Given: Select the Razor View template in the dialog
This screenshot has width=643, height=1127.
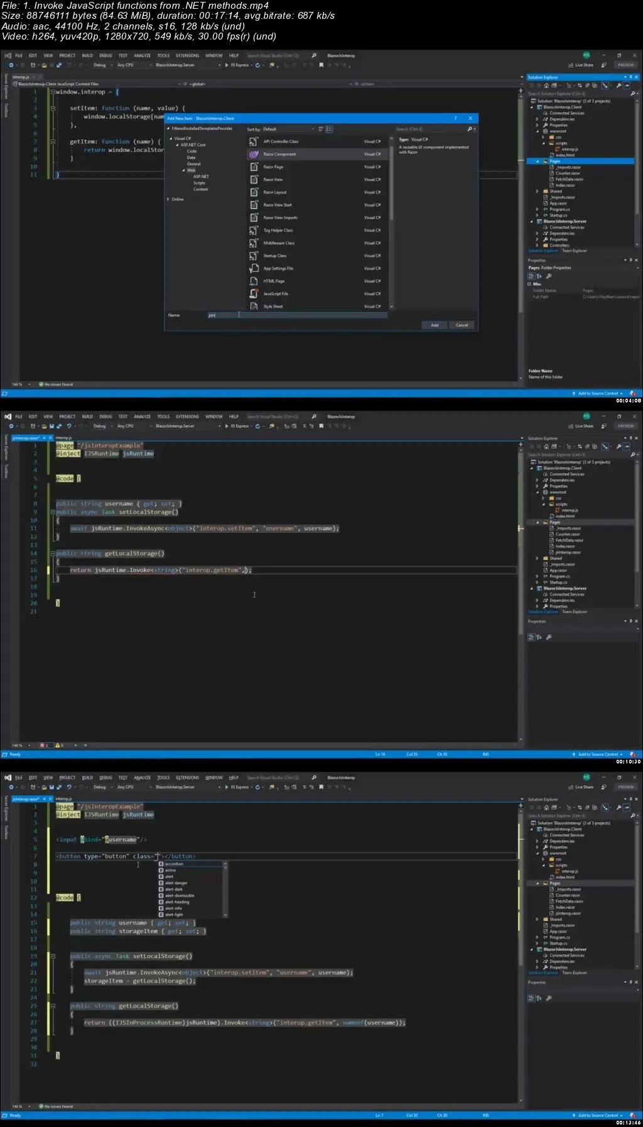Looking at the screenshot, I should click(x=318, y=180).
